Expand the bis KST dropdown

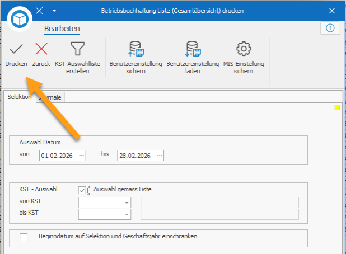(127, 215)
